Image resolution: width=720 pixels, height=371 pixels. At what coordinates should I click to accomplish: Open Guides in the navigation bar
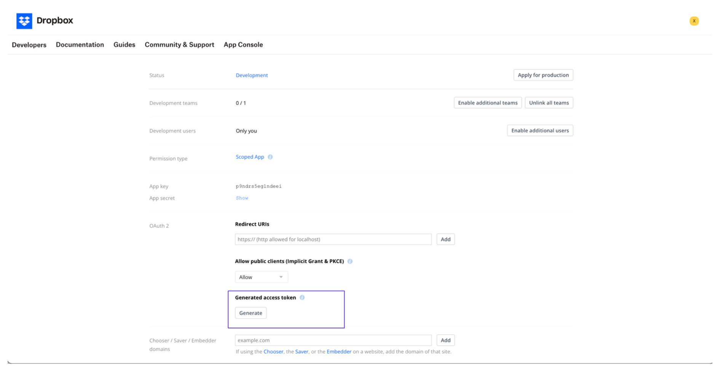point(124,45)
